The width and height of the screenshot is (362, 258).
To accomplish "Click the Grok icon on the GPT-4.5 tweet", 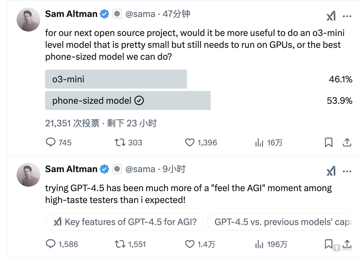I will coord(331,171).
